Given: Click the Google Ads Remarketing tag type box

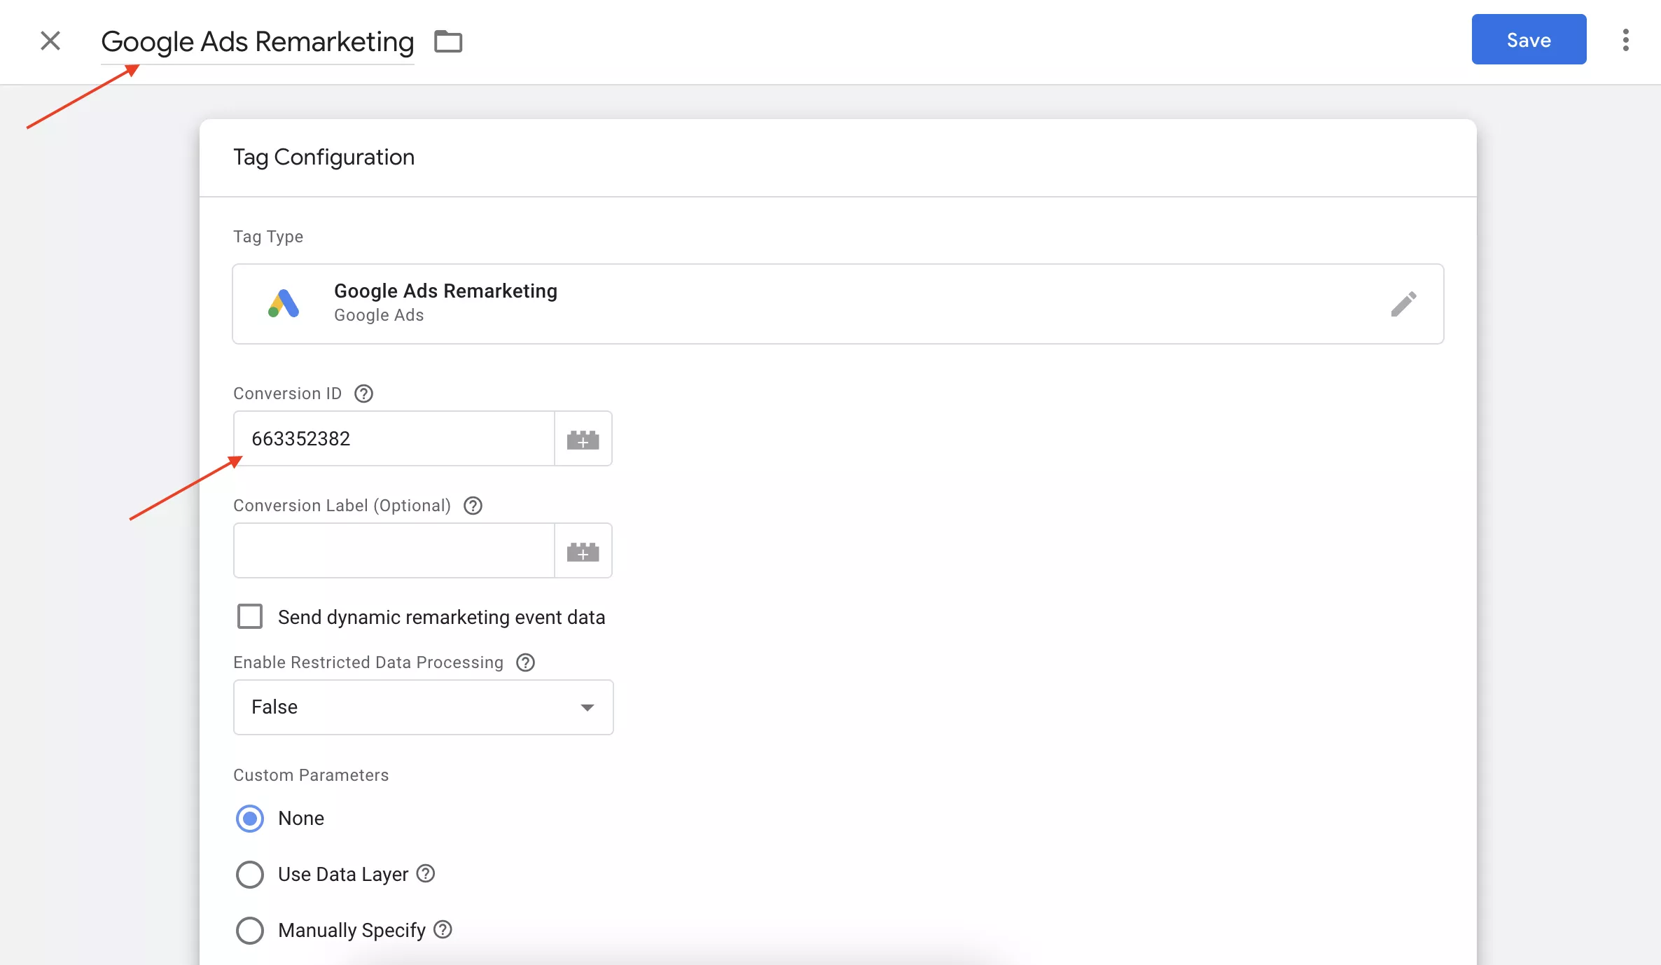Looking at the screenshot, I should click(838, 304).
